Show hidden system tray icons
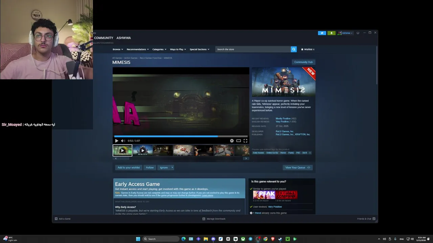Viewport: 433px width, 243px height. click(379, 239)
